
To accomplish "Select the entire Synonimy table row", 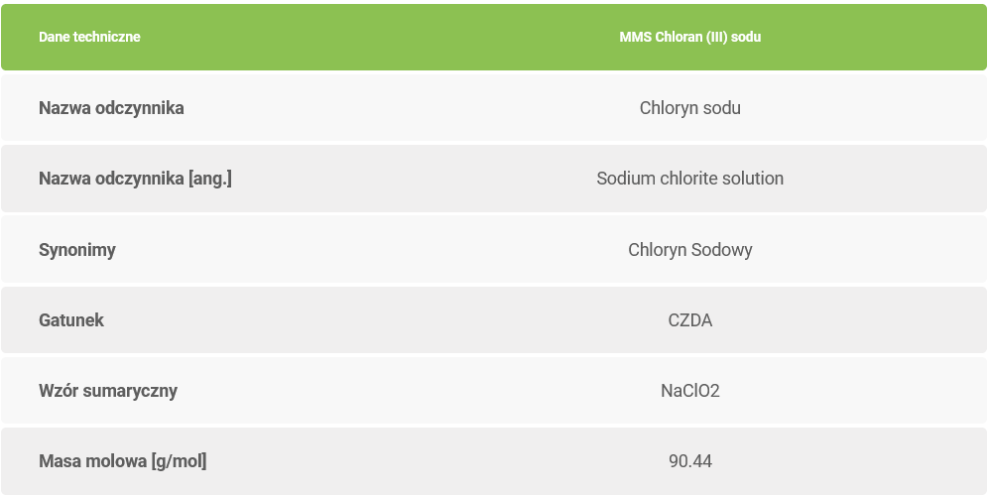I will [x=397, y=250].
